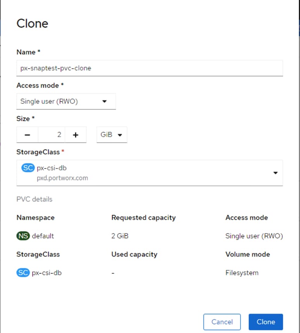Image resolution: width=300 pixels, height=333 pixels.
Task: Increase size with the plus button
Action: coord(76,135)
